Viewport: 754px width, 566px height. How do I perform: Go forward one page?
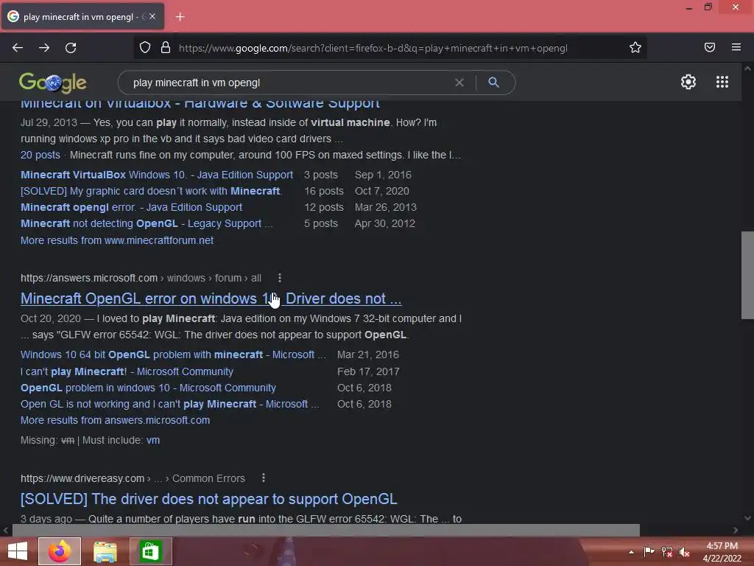44,48
